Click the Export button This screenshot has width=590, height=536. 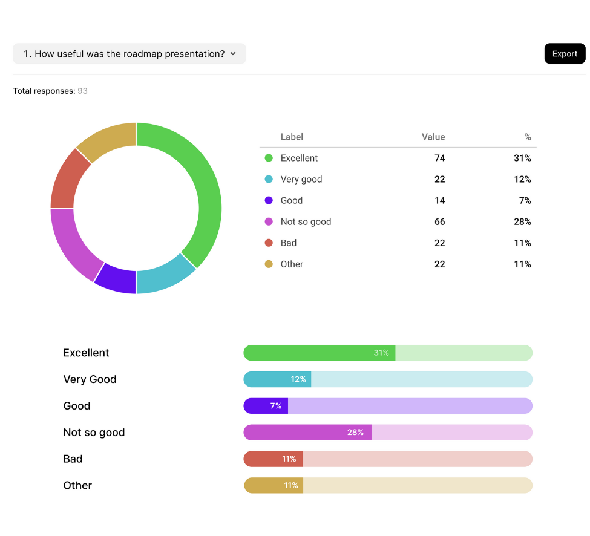pyautogui.click(x=565, y=54)
